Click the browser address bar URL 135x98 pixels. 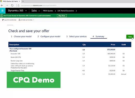click(39, 5)
